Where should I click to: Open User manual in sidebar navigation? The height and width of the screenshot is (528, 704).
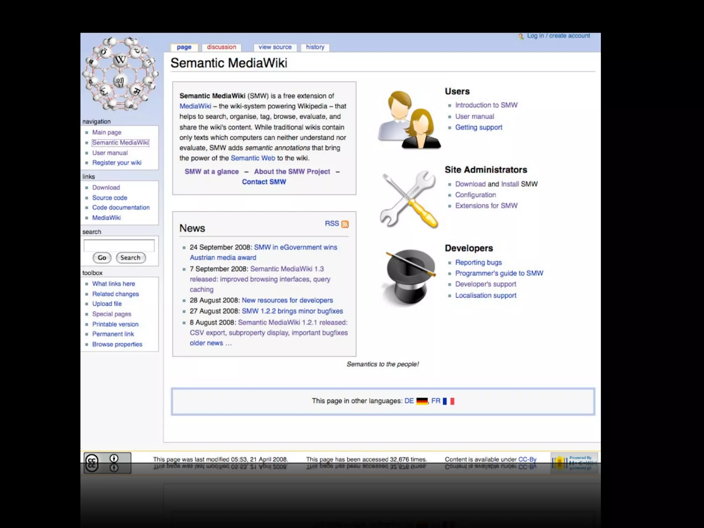(x=110, y=153)
